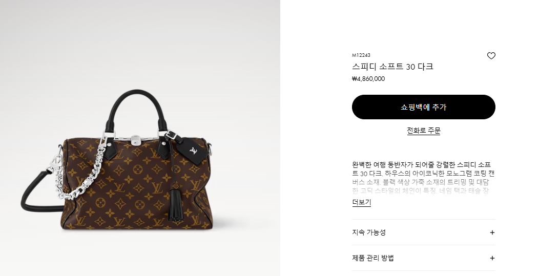Click the plus icon beside 지속 가능성

pos(492,232)
